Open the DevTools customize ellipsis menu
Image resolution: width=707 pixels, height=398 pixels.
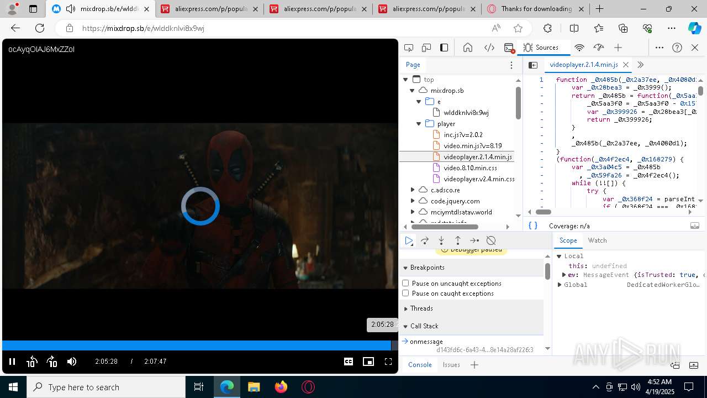[x=659, y=48]
